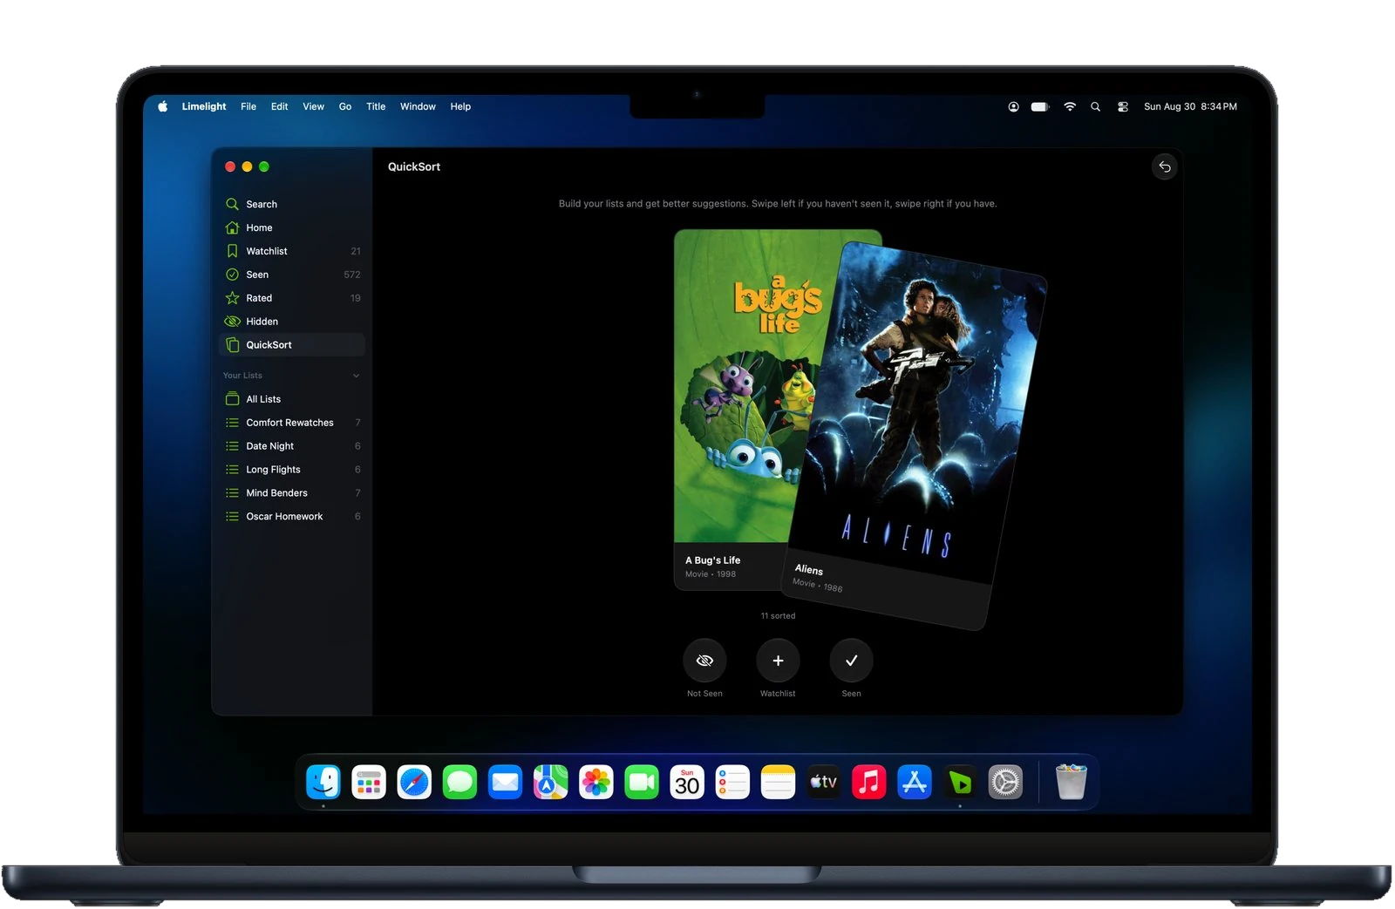Open Maps from the Dock
Viewport: 1395px width, 909px height.
tap(551, 782)
